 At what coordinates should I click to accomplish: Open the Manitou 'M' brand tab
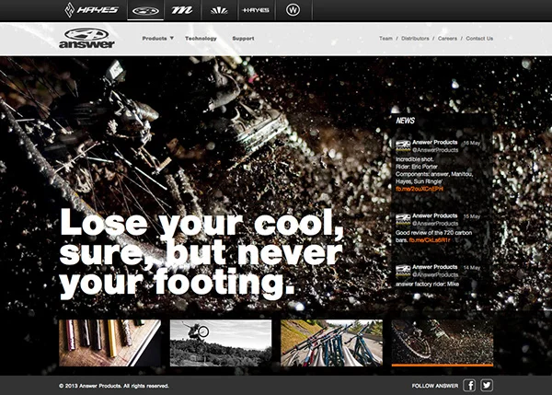[182, 10]
